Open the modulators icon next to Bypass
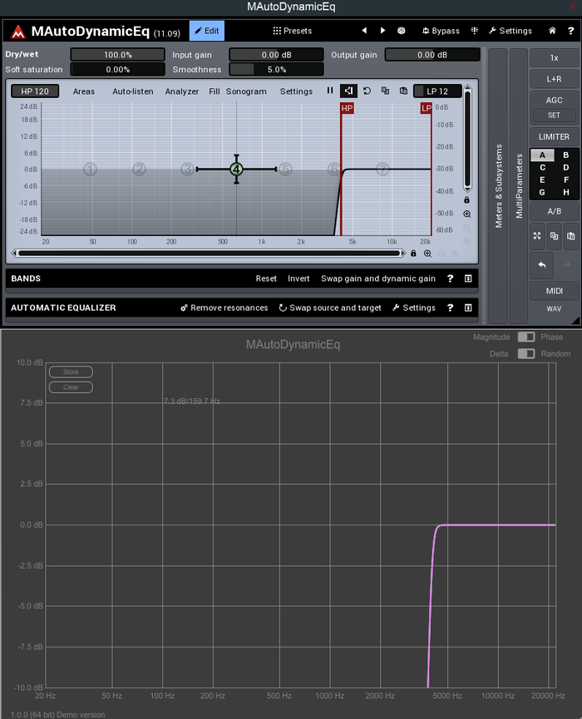Image resolution: width=582 pixels, height=719 pixels. pos(475,30)
